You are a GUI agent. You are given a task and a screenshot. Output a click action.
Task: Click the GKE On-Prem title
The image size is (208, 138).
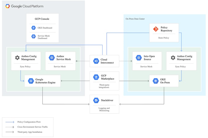pyautogui.click(x=165, y=81)
